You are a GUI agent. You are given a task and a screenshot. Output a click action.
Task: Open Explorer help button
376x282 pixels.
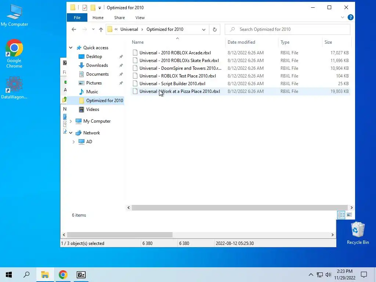click(x=350, y=17)
